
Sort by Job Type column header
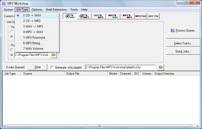[12, 74]
